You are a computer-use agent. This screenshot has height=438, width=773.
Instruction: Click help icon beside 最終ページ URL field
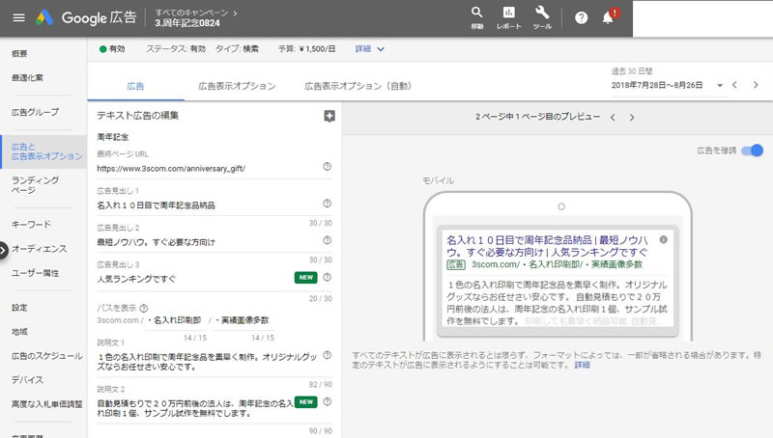[327, 168]
